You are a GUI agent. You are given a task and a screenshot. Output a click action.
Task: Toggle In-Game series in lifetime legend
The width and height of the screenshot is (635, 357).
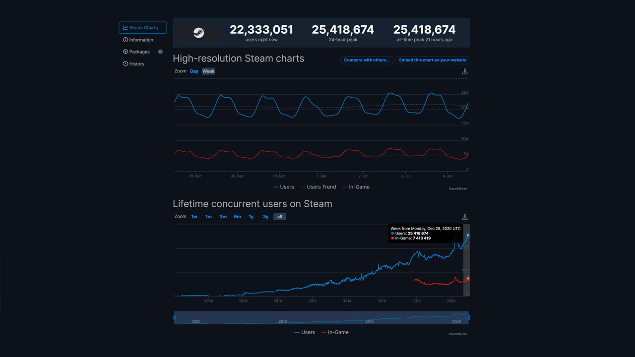click(335, 332)
